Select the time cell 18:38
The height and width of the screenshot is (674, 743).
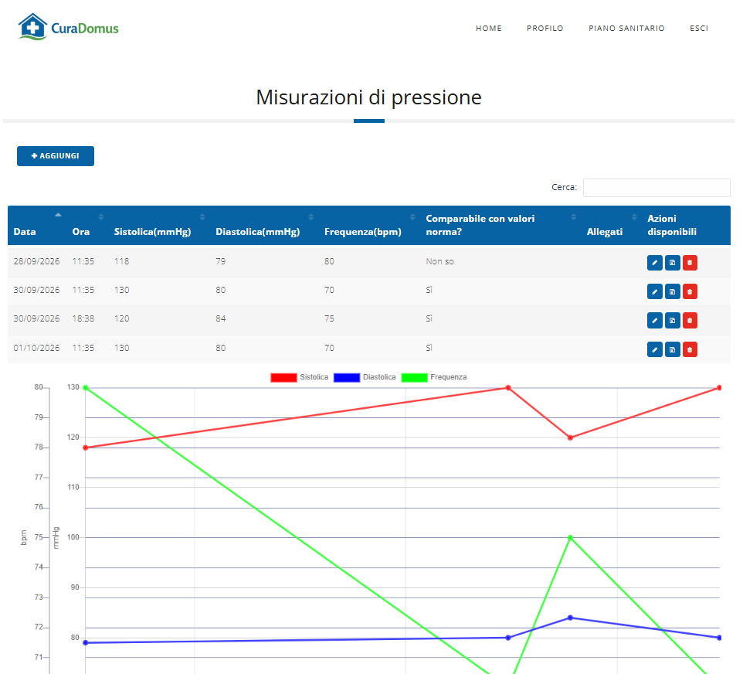pyautogui.click(x=83, y=318)
